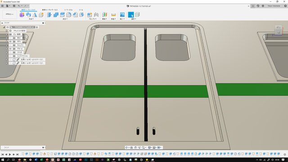Expand the スケッチ (Sketches) folder

[x=7, y=52]
